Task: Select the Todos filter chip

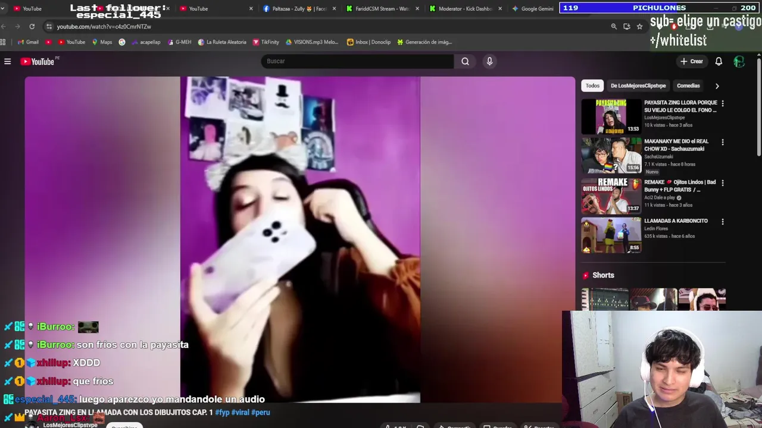Action: click(x=592, y=86)
